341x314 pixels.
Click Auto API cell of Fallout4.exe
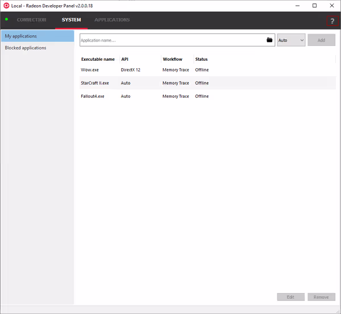click(x=126, y=96)
